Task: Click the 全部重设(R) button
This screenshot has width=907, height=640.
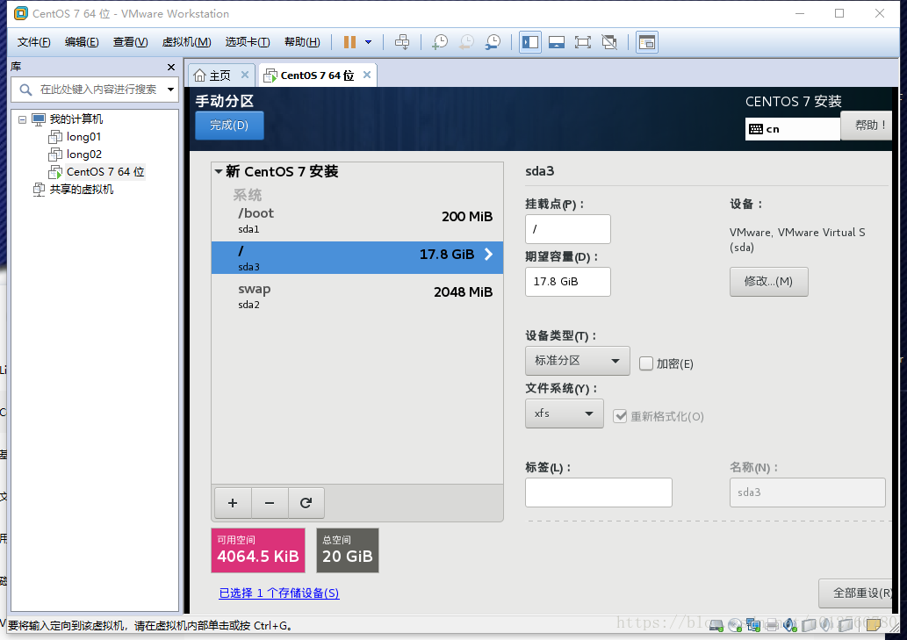Action: pyautogui.click(x=856, y=593)
